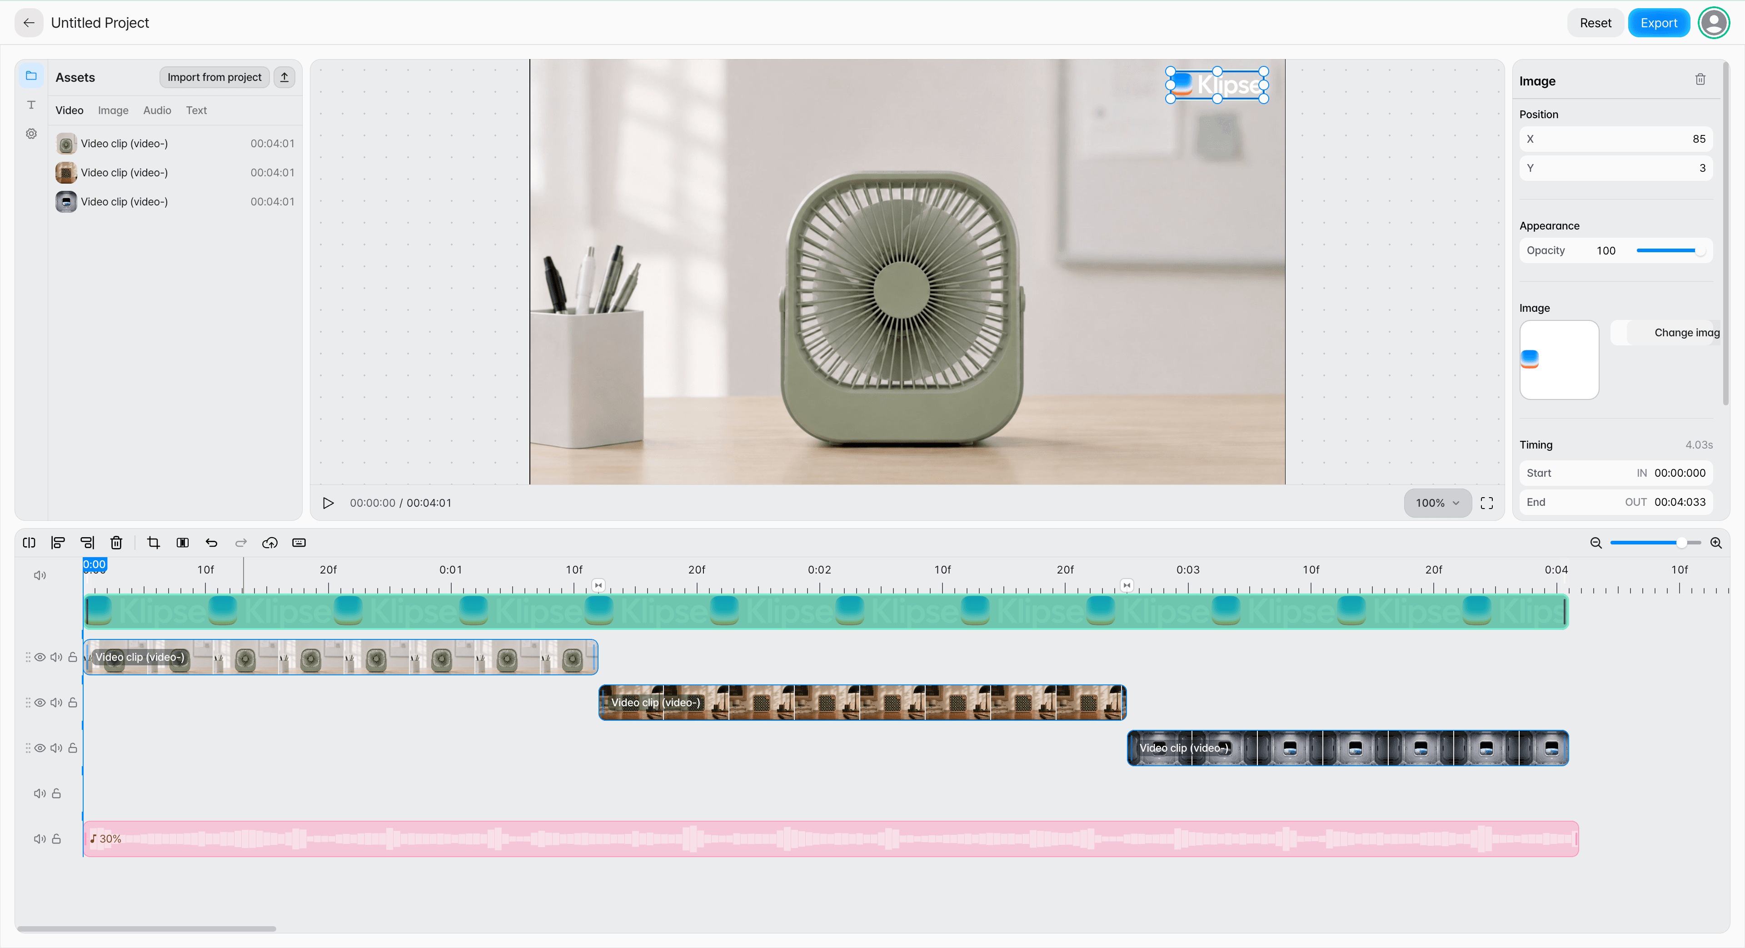Open the user account avatar
The width and height of the screenshot is (1745, 948).
[1715, 22]
